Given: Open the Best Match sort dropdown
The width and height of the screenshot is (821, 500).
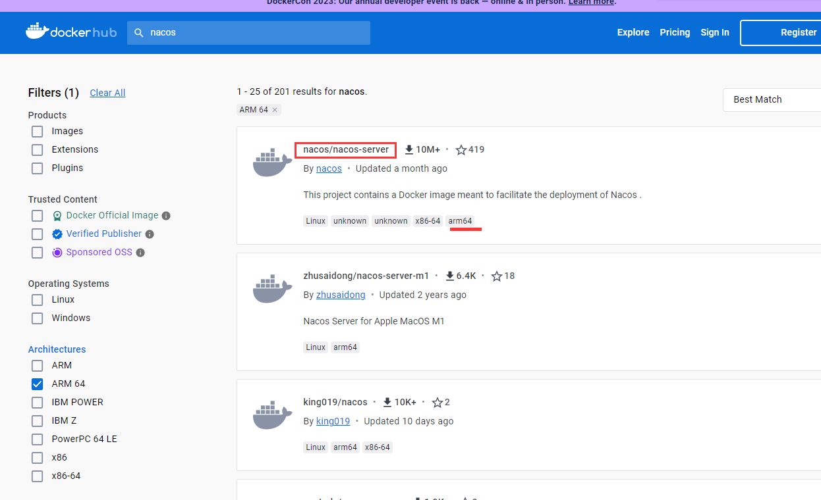Looking at the screenshot, I should click(772, 99).
